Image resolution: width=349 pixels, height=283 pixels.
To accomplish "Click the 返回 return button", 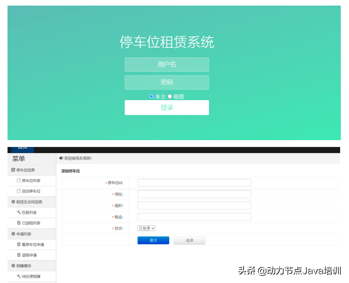I will pyautogui.click(x=189, y=240).
